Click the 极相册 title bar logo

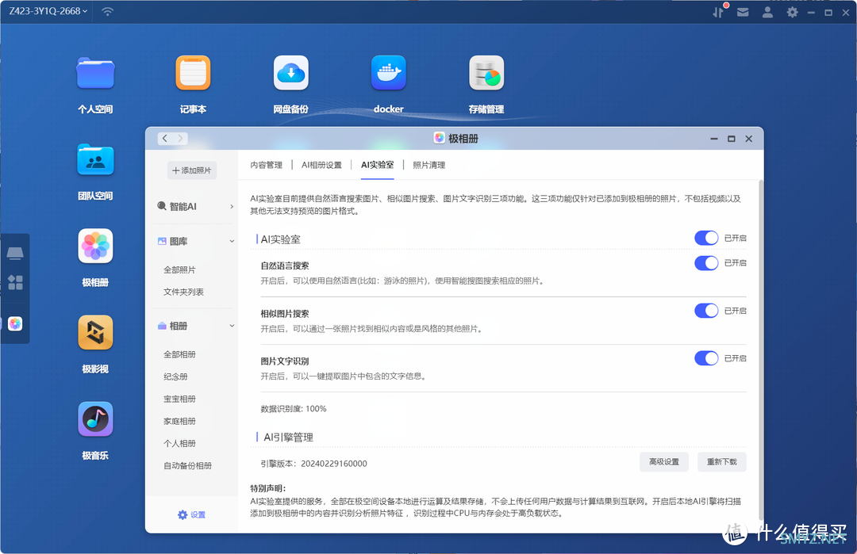coord(439,138)
